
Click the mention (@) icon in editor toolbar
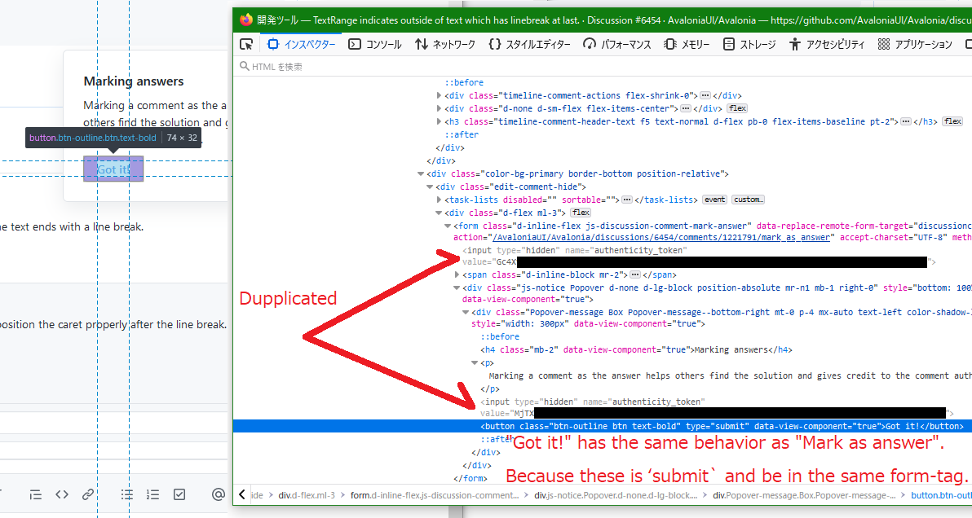point(218,494)
